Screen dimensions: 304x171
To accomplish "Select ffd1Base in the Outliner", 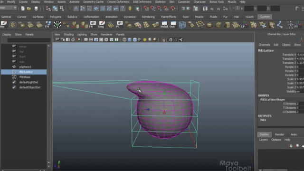I will [24, 77].
